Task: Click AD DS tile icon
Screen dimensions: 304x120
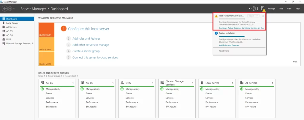Action: click(82, 83)
